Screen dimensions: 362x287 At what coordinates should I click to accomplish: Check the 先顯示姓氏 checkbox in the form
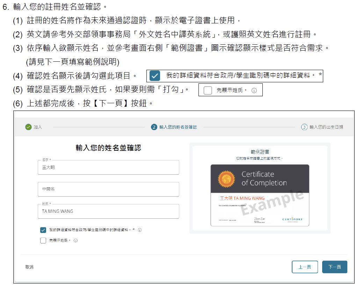(x=43, y=241)
